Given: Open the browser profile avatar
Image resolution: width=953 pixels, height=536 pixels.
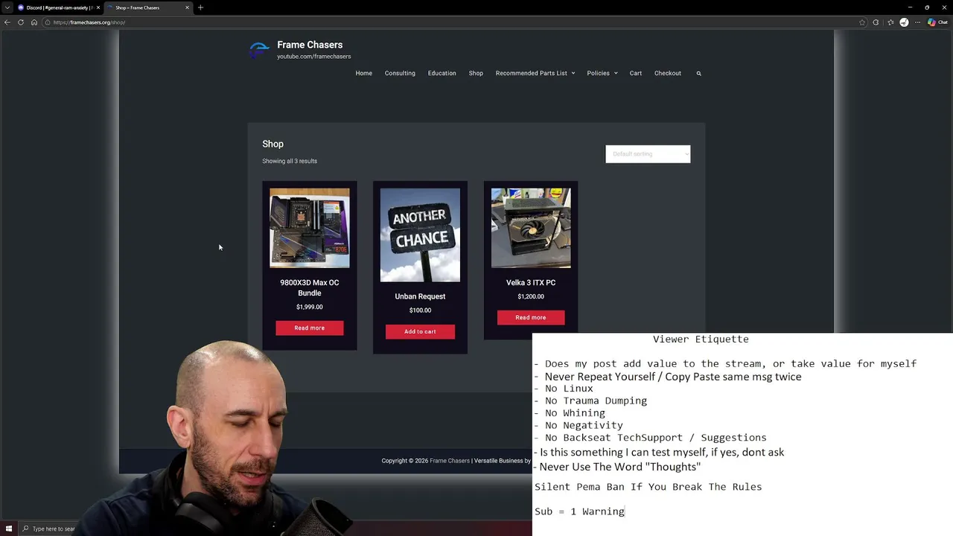Looking at the screenshot, I should pos(904,22).
